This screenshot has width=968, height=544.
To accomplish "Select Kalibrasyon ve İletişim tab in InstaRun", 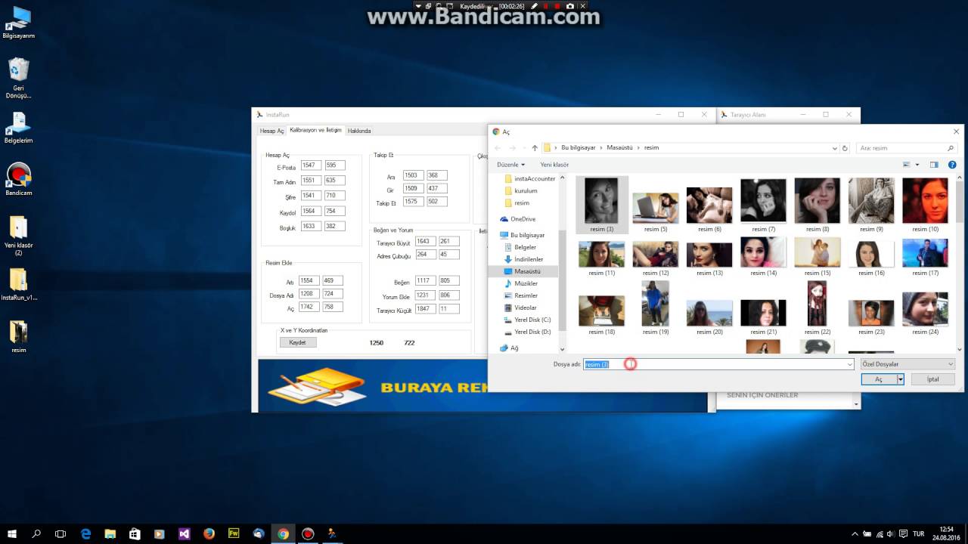I will pyautogui.click(x=315, y=130).
